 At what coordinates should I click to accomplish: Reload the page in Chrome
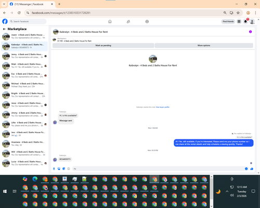click(x=19, y=13)
